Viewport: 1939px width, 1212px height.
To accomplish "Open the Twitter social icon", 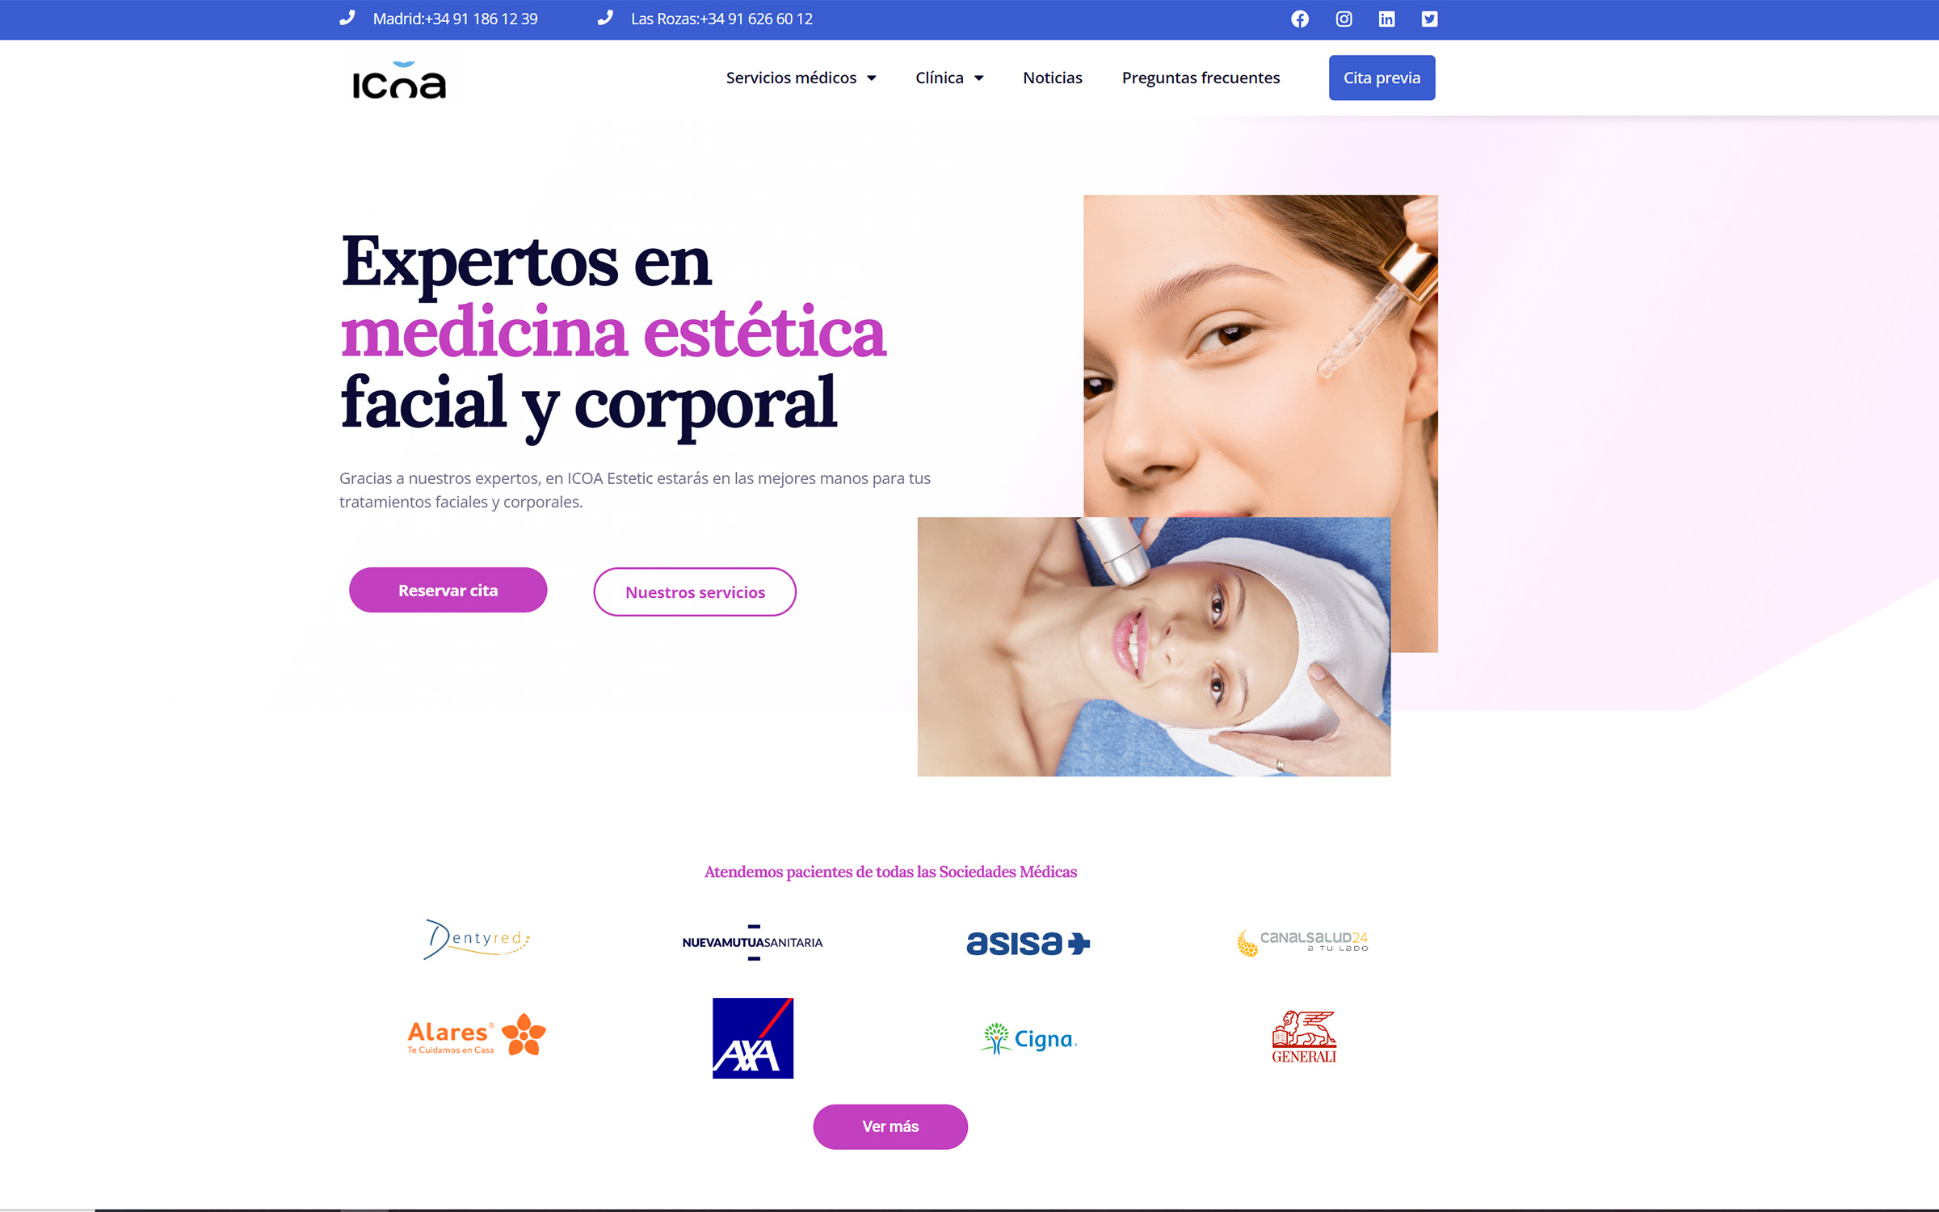I will point(1429,19).
